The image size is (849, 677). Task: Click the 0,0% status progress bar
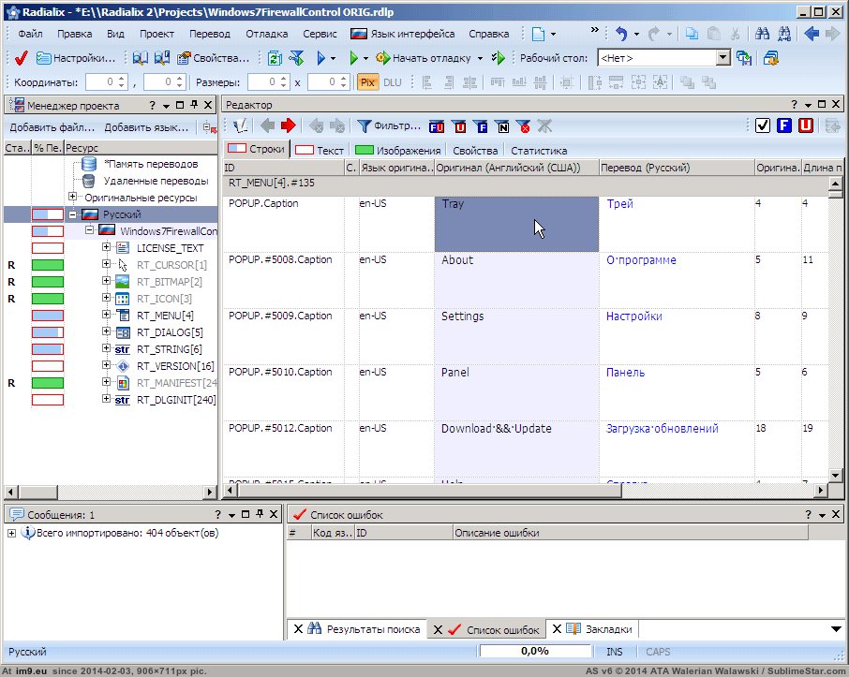click(535, 651)
